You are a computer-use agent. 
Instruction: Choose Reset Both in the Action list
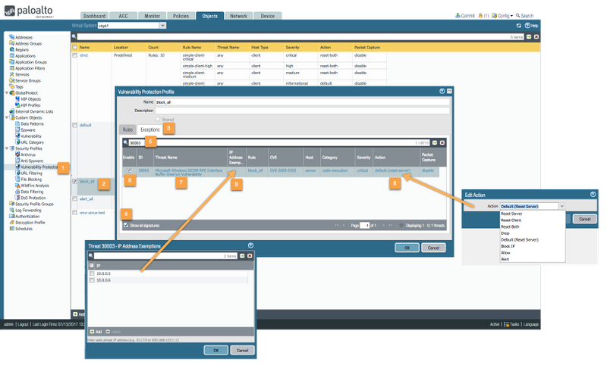(510, 226)
